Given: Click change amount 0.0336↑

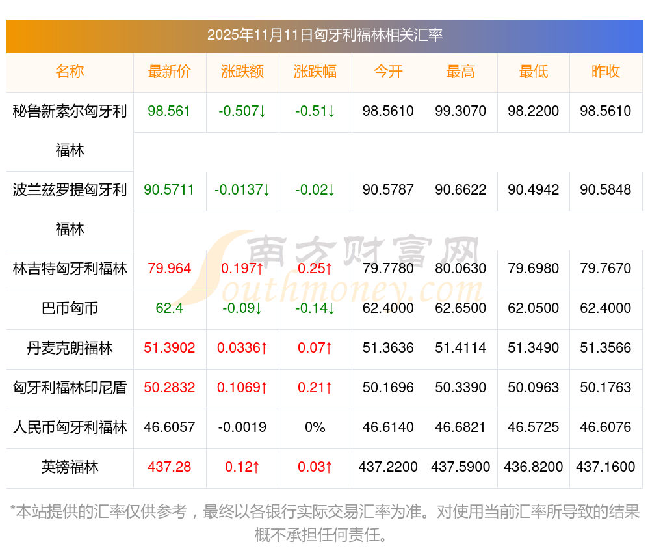Looking at the screenshot, I should pyautogui.click(x=242, y=348).
